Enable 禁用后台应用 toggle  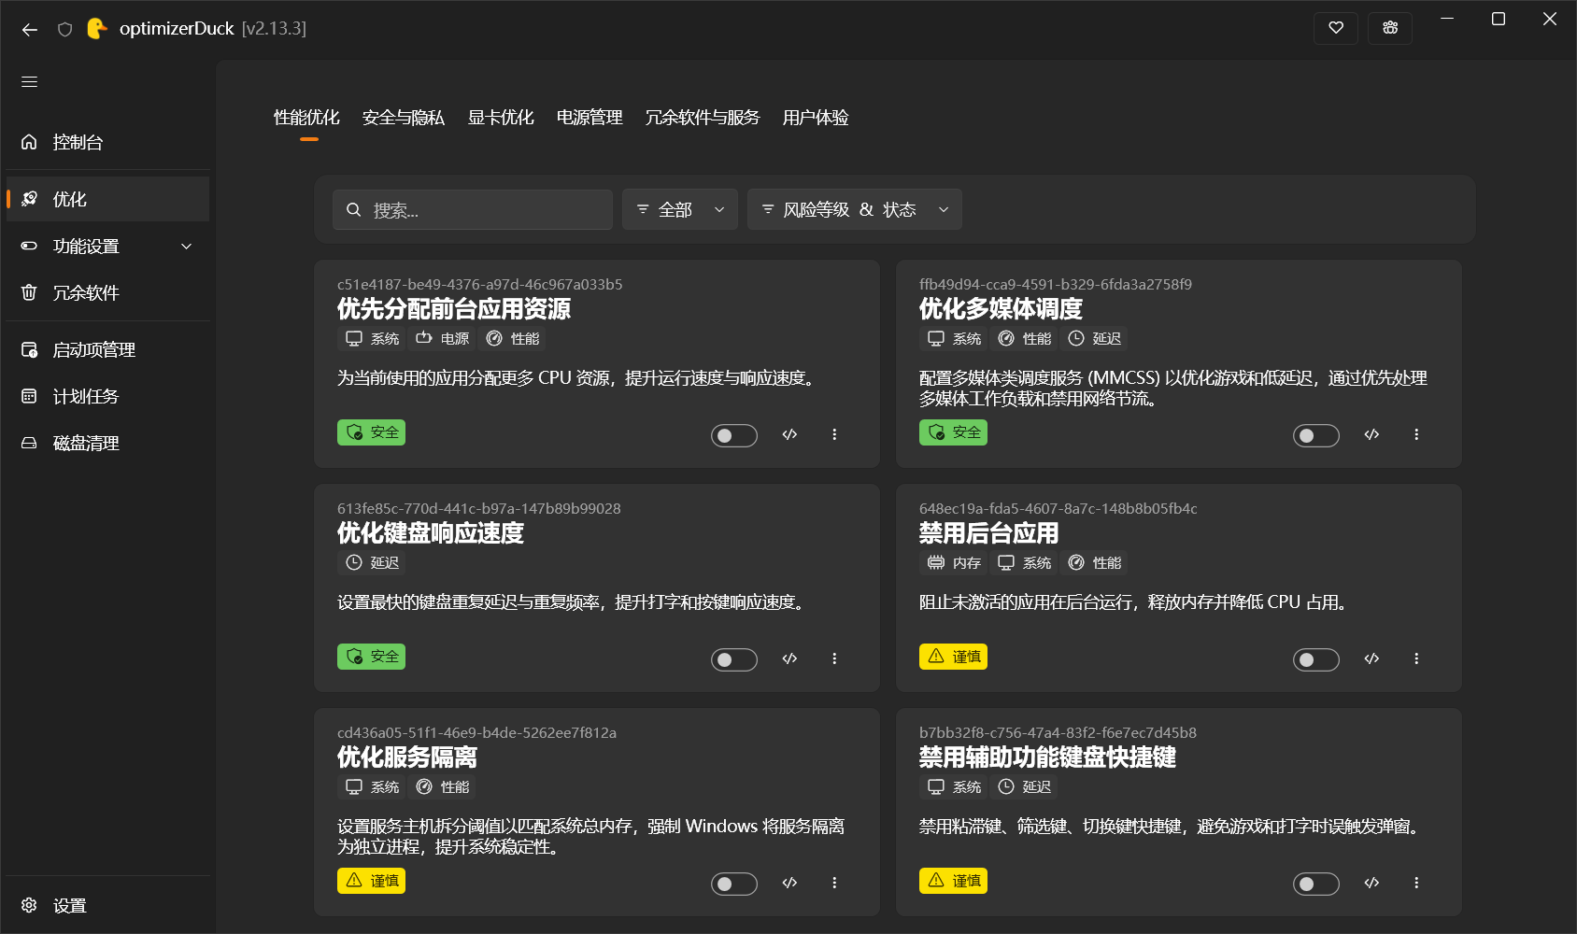point(1316,659)
